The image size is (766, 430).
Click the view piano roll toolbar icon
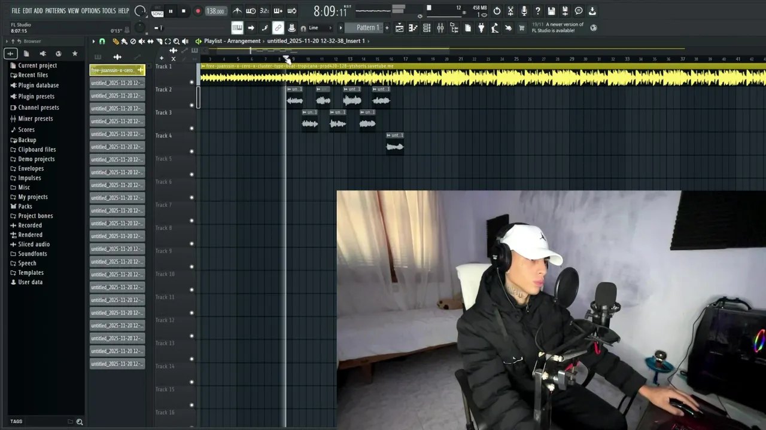[x=413, y=27]
